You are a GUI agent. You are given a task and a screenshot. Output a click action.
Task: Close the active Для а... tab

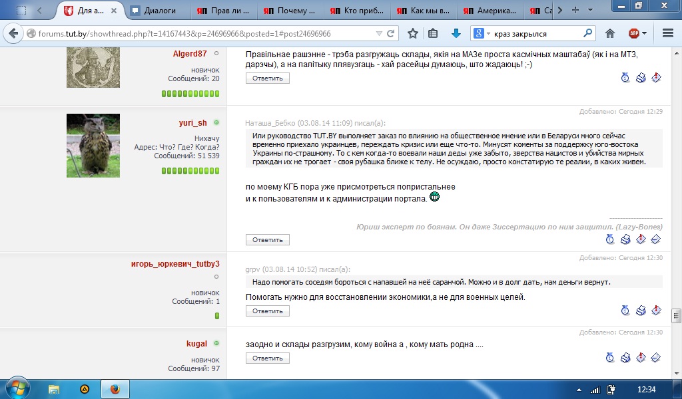113,11
